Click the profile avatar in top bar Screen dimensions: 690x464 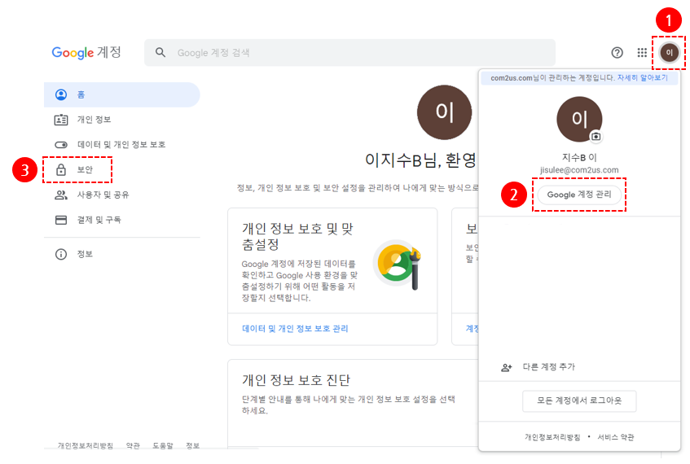(669, 53)
